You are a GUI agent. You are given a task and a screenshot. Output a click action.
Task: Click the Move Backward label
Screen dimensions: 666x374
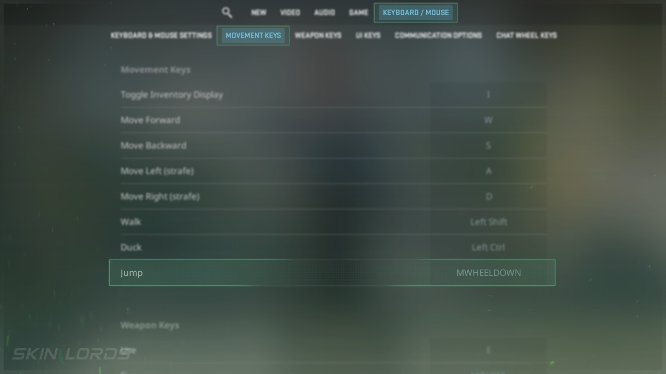point(153,145)
